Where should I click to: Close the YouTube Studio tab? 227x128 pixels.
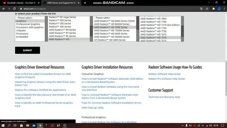[x=39, y=3]
